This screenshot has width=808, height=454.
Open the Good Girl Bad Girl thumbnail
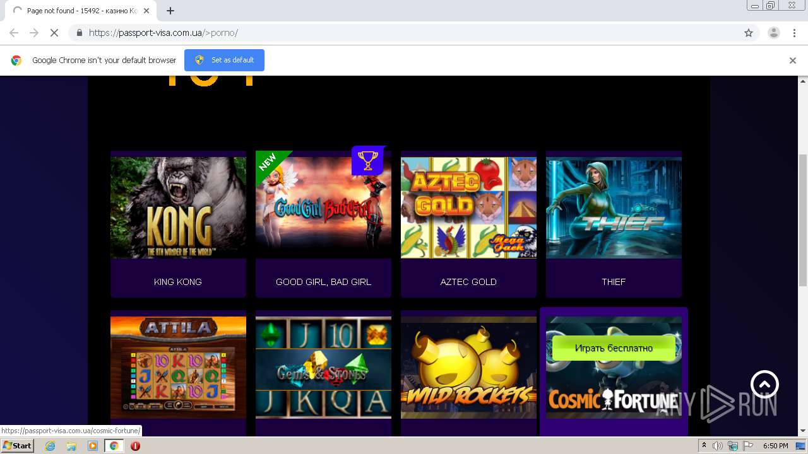coord(323,207)
